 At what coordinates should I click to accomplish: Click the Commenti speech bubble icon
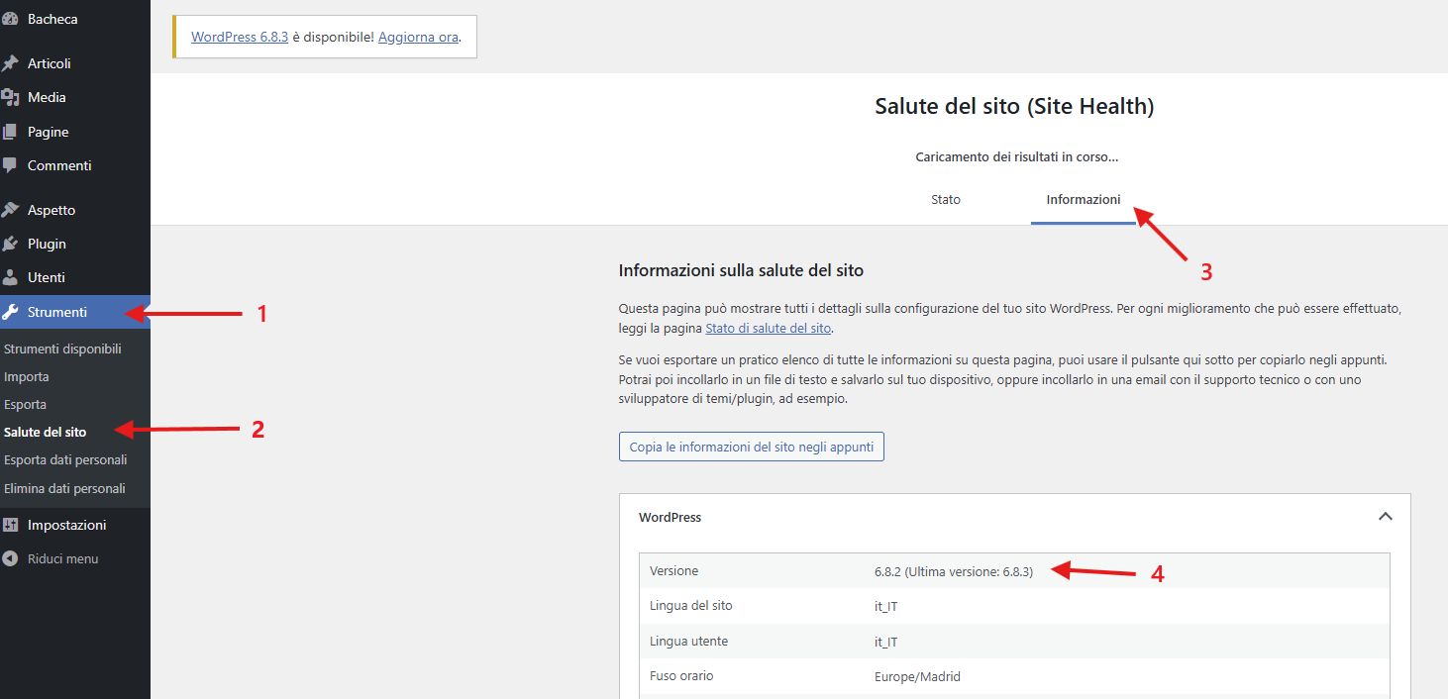coord(11,165)
